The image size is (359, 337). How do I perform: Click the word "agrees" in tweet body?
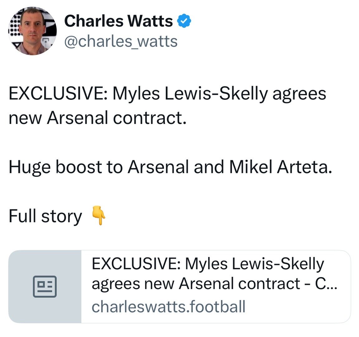(299, 93)
